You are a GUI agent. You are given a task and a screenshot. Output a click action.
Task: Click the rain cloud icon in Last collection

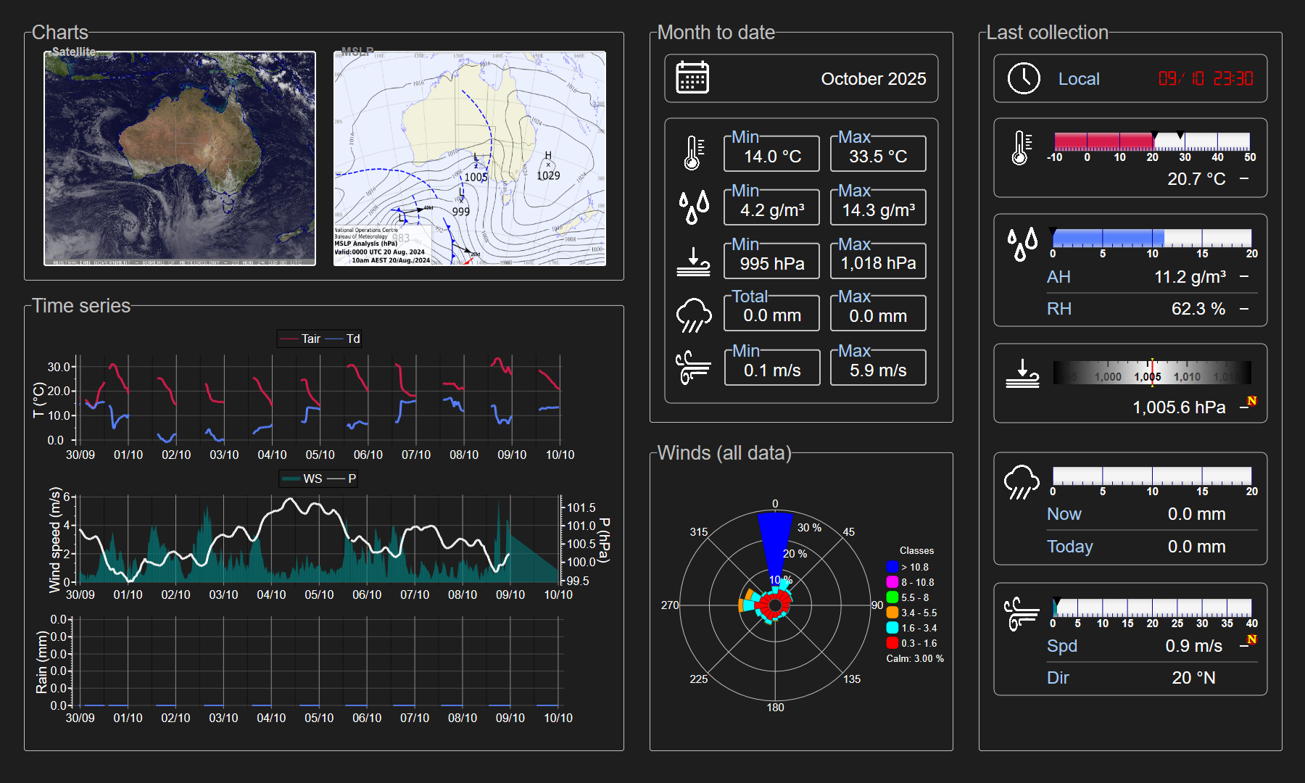1021,482
